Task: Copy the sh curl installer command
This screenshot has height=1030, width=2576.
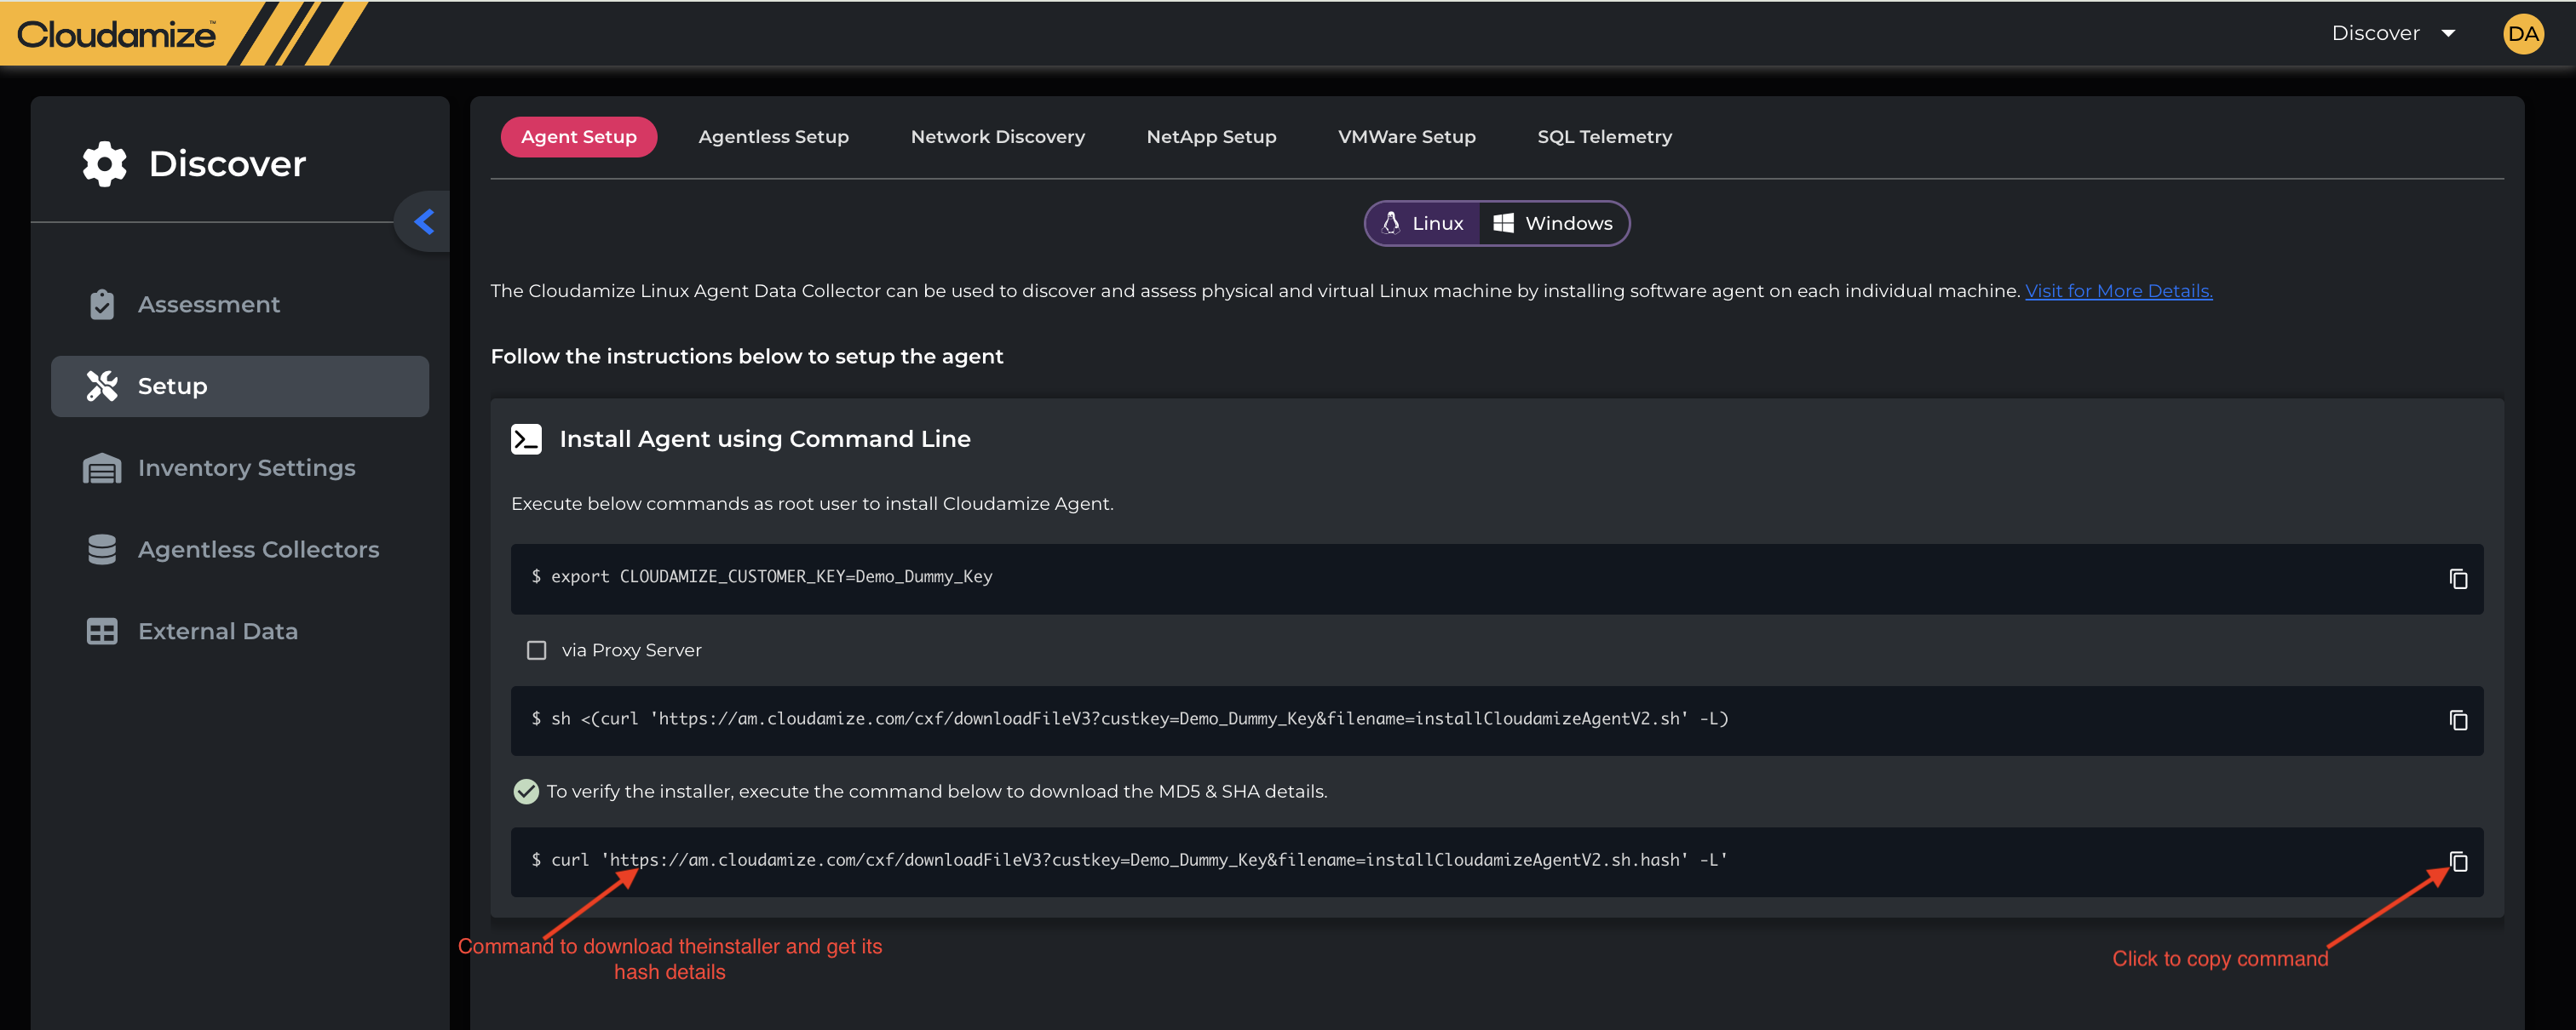Action: [2457, 720]
